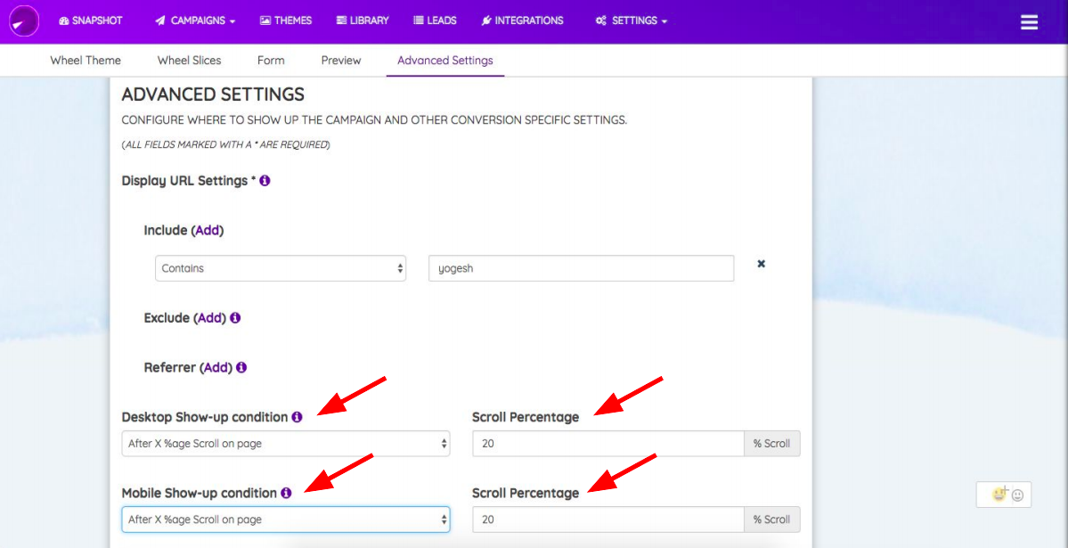Open the Preview tab
The height and width of the screenshot is (548, 1068).
click(341, 60)
